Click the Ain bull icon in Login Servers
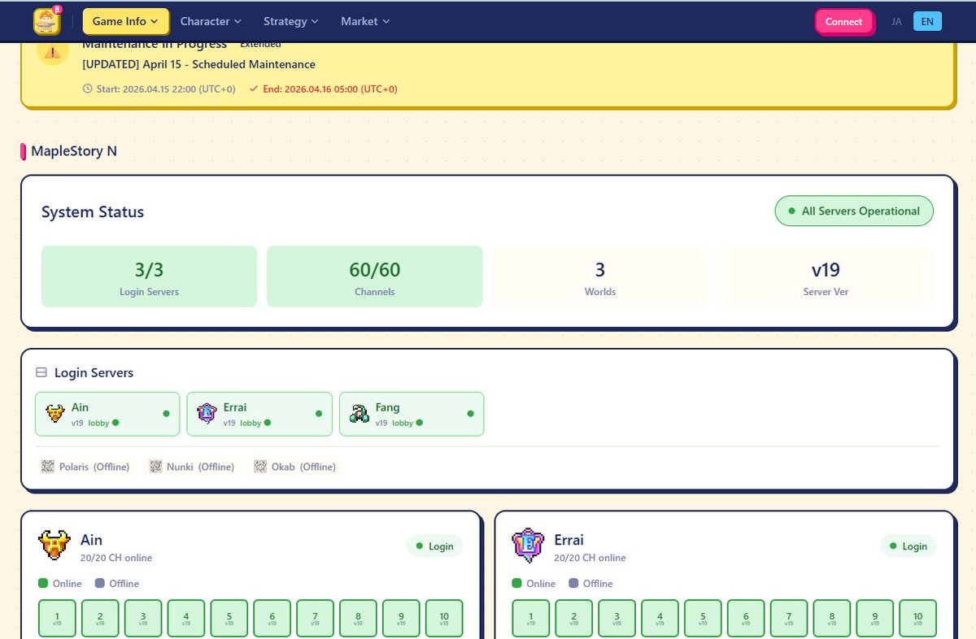The height and width of the screenshot is (639, 976). point(54,414)
